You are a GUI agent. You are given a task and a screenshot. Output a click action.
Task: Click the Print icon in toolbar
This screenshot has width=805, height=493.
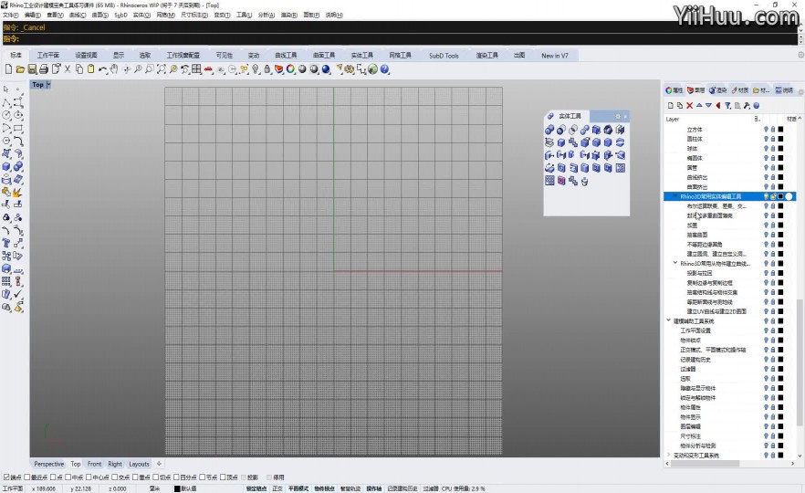coord(44,68)
